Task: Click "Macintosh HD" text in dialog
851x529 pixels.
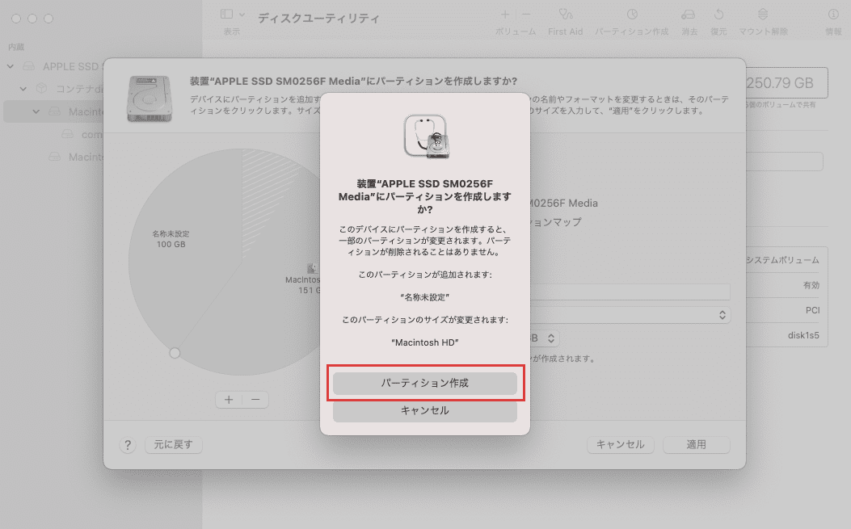Action: coord(425,342)
